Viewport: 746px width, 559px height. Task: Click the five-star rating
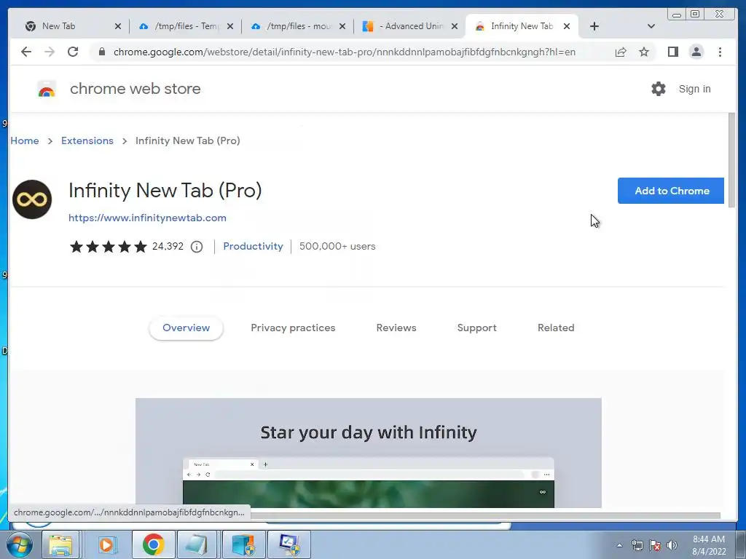pos(109,246)
